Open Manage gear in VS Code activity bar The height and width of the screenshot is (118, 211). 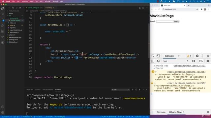coord(3,112)
